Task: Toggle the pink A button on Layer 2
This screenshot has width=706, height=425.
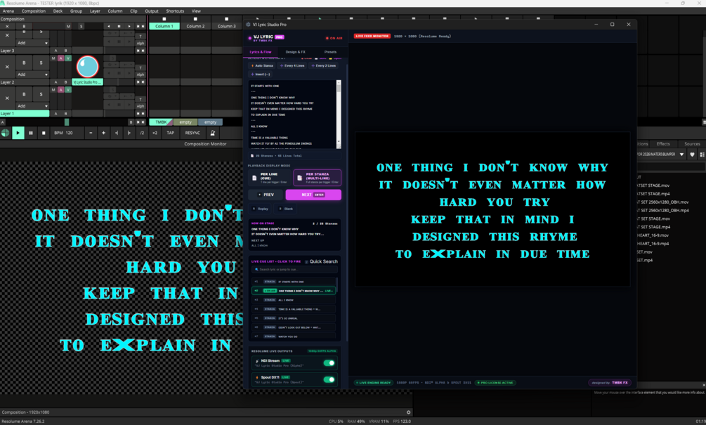Action: (60, 58)
